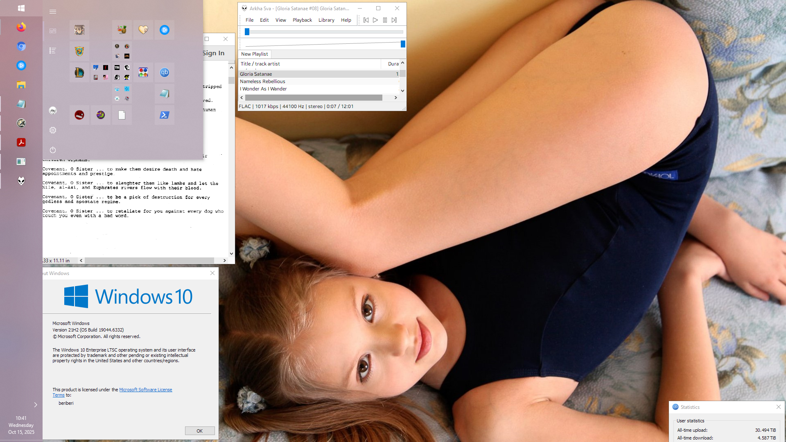Screen dimensions: 786x442
Task: Click Firefox icon in the taskbar
Action: (21, 27)
